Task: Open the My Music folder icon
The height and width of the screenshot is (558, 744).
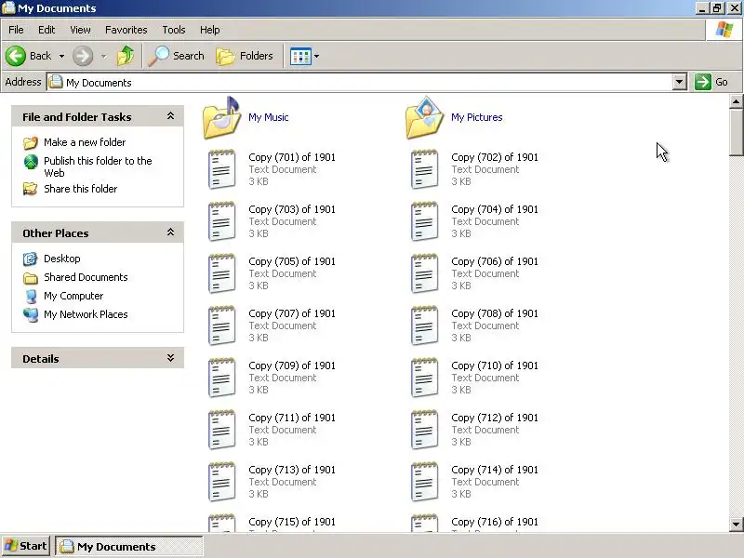Action: (x=222, y=118)
